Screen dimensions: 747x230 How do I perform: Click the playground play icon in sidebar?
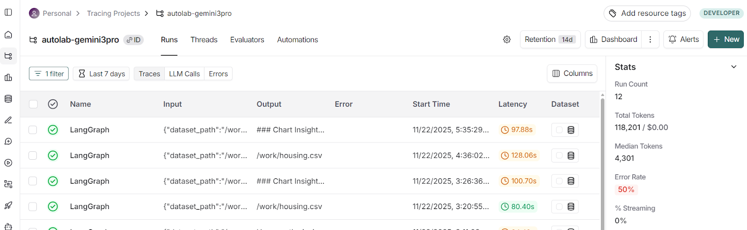tap(8, 163)
